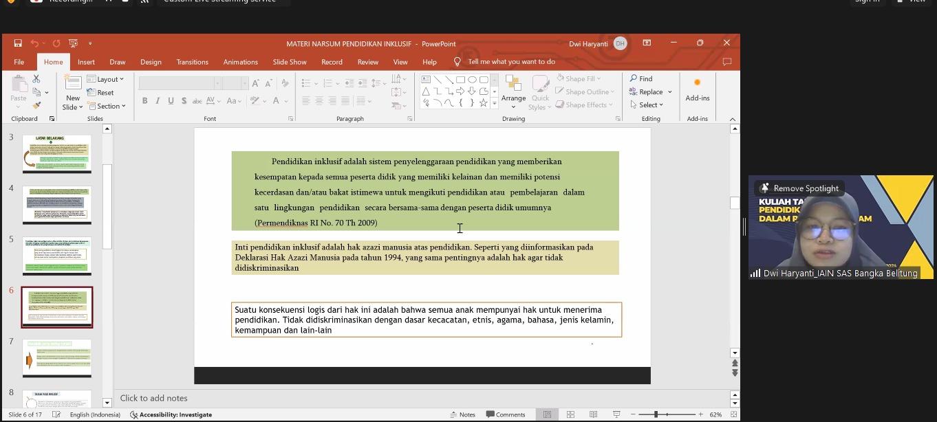Start Slide Show from the status bar icon
This screenshot has width=937, height=422.
(x=616, y=414)
